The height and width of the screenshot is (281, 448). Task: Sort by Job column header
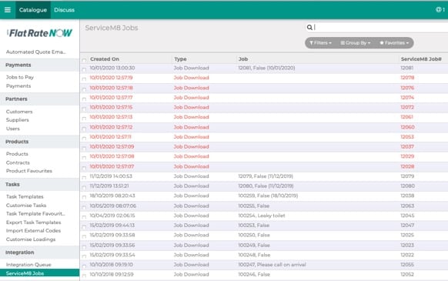243,59
